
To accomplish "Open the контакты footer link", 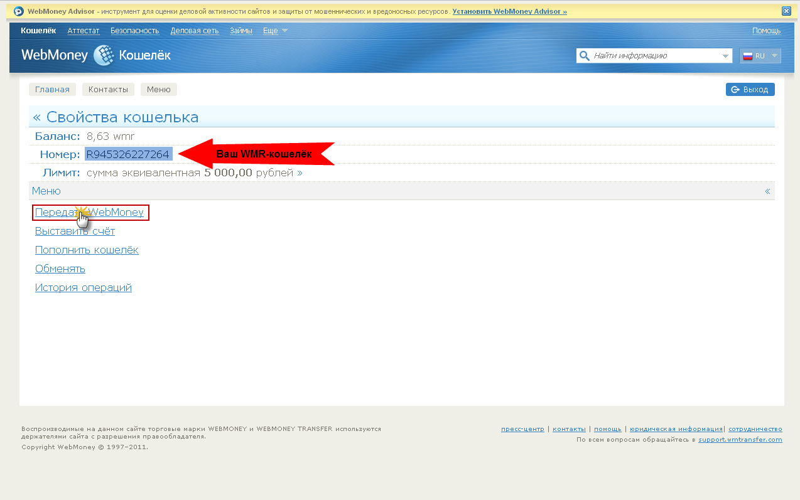I will (569, 429).
